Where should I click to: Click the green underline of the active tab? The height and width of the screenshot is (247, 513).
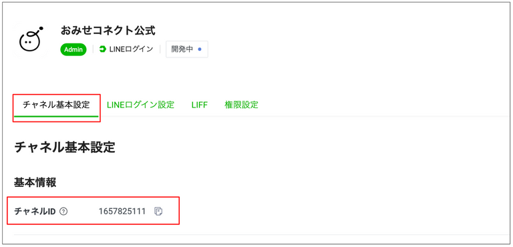(56, 116)
